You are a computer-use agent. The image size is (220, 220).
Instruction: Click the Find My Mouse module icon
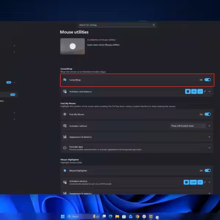65,114
